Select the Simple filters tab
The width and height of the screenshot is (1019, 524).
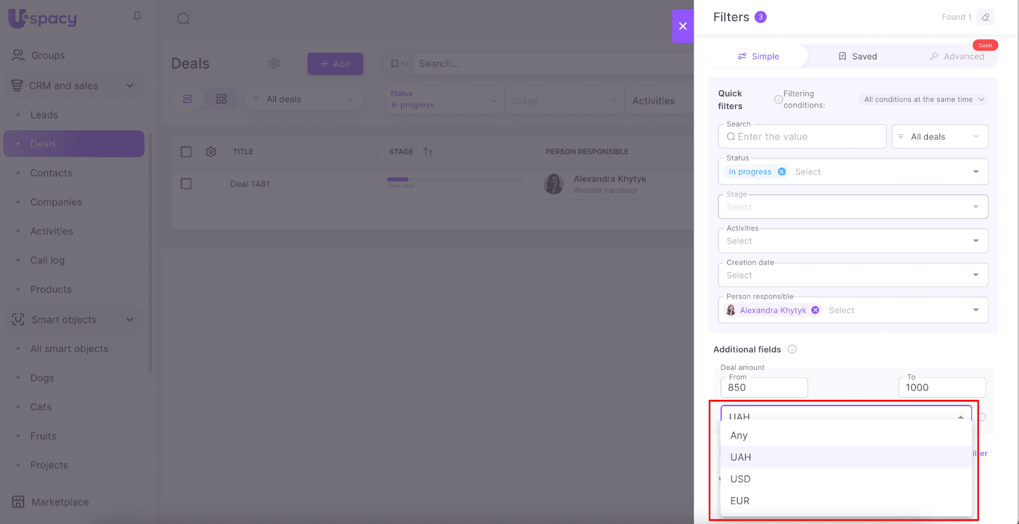tap(758, 56)
